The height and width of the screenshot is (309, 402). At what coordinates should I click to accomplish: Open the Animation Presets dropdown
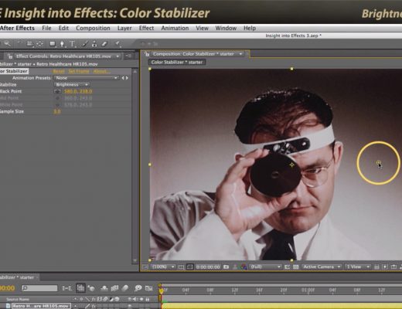pyautogui.click(x=87, y=78)
